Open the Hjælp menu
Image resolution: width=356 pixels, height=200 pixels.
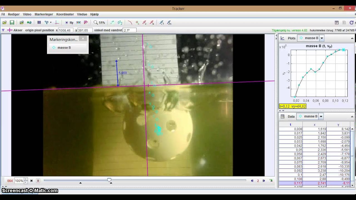pyautogui.click(x=95, y=14)
